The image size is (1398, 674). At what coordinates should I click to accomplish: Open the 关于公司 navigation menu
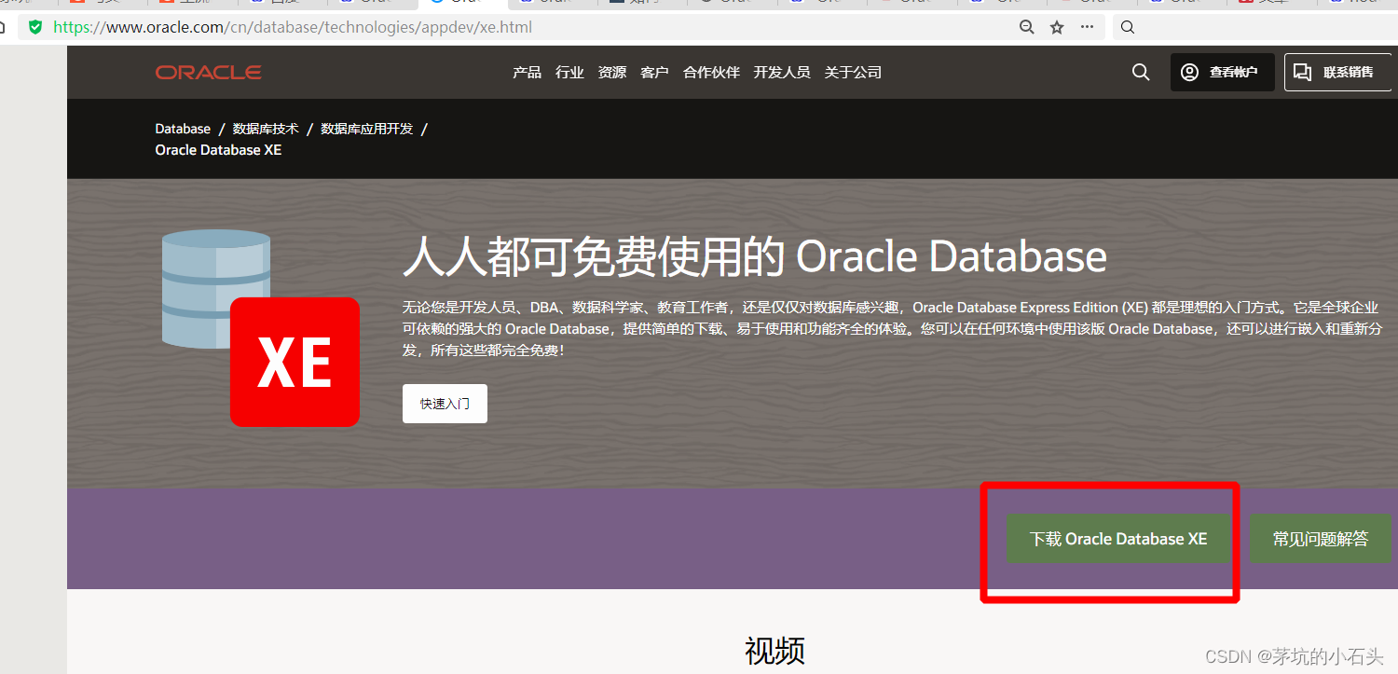[853, 73]
